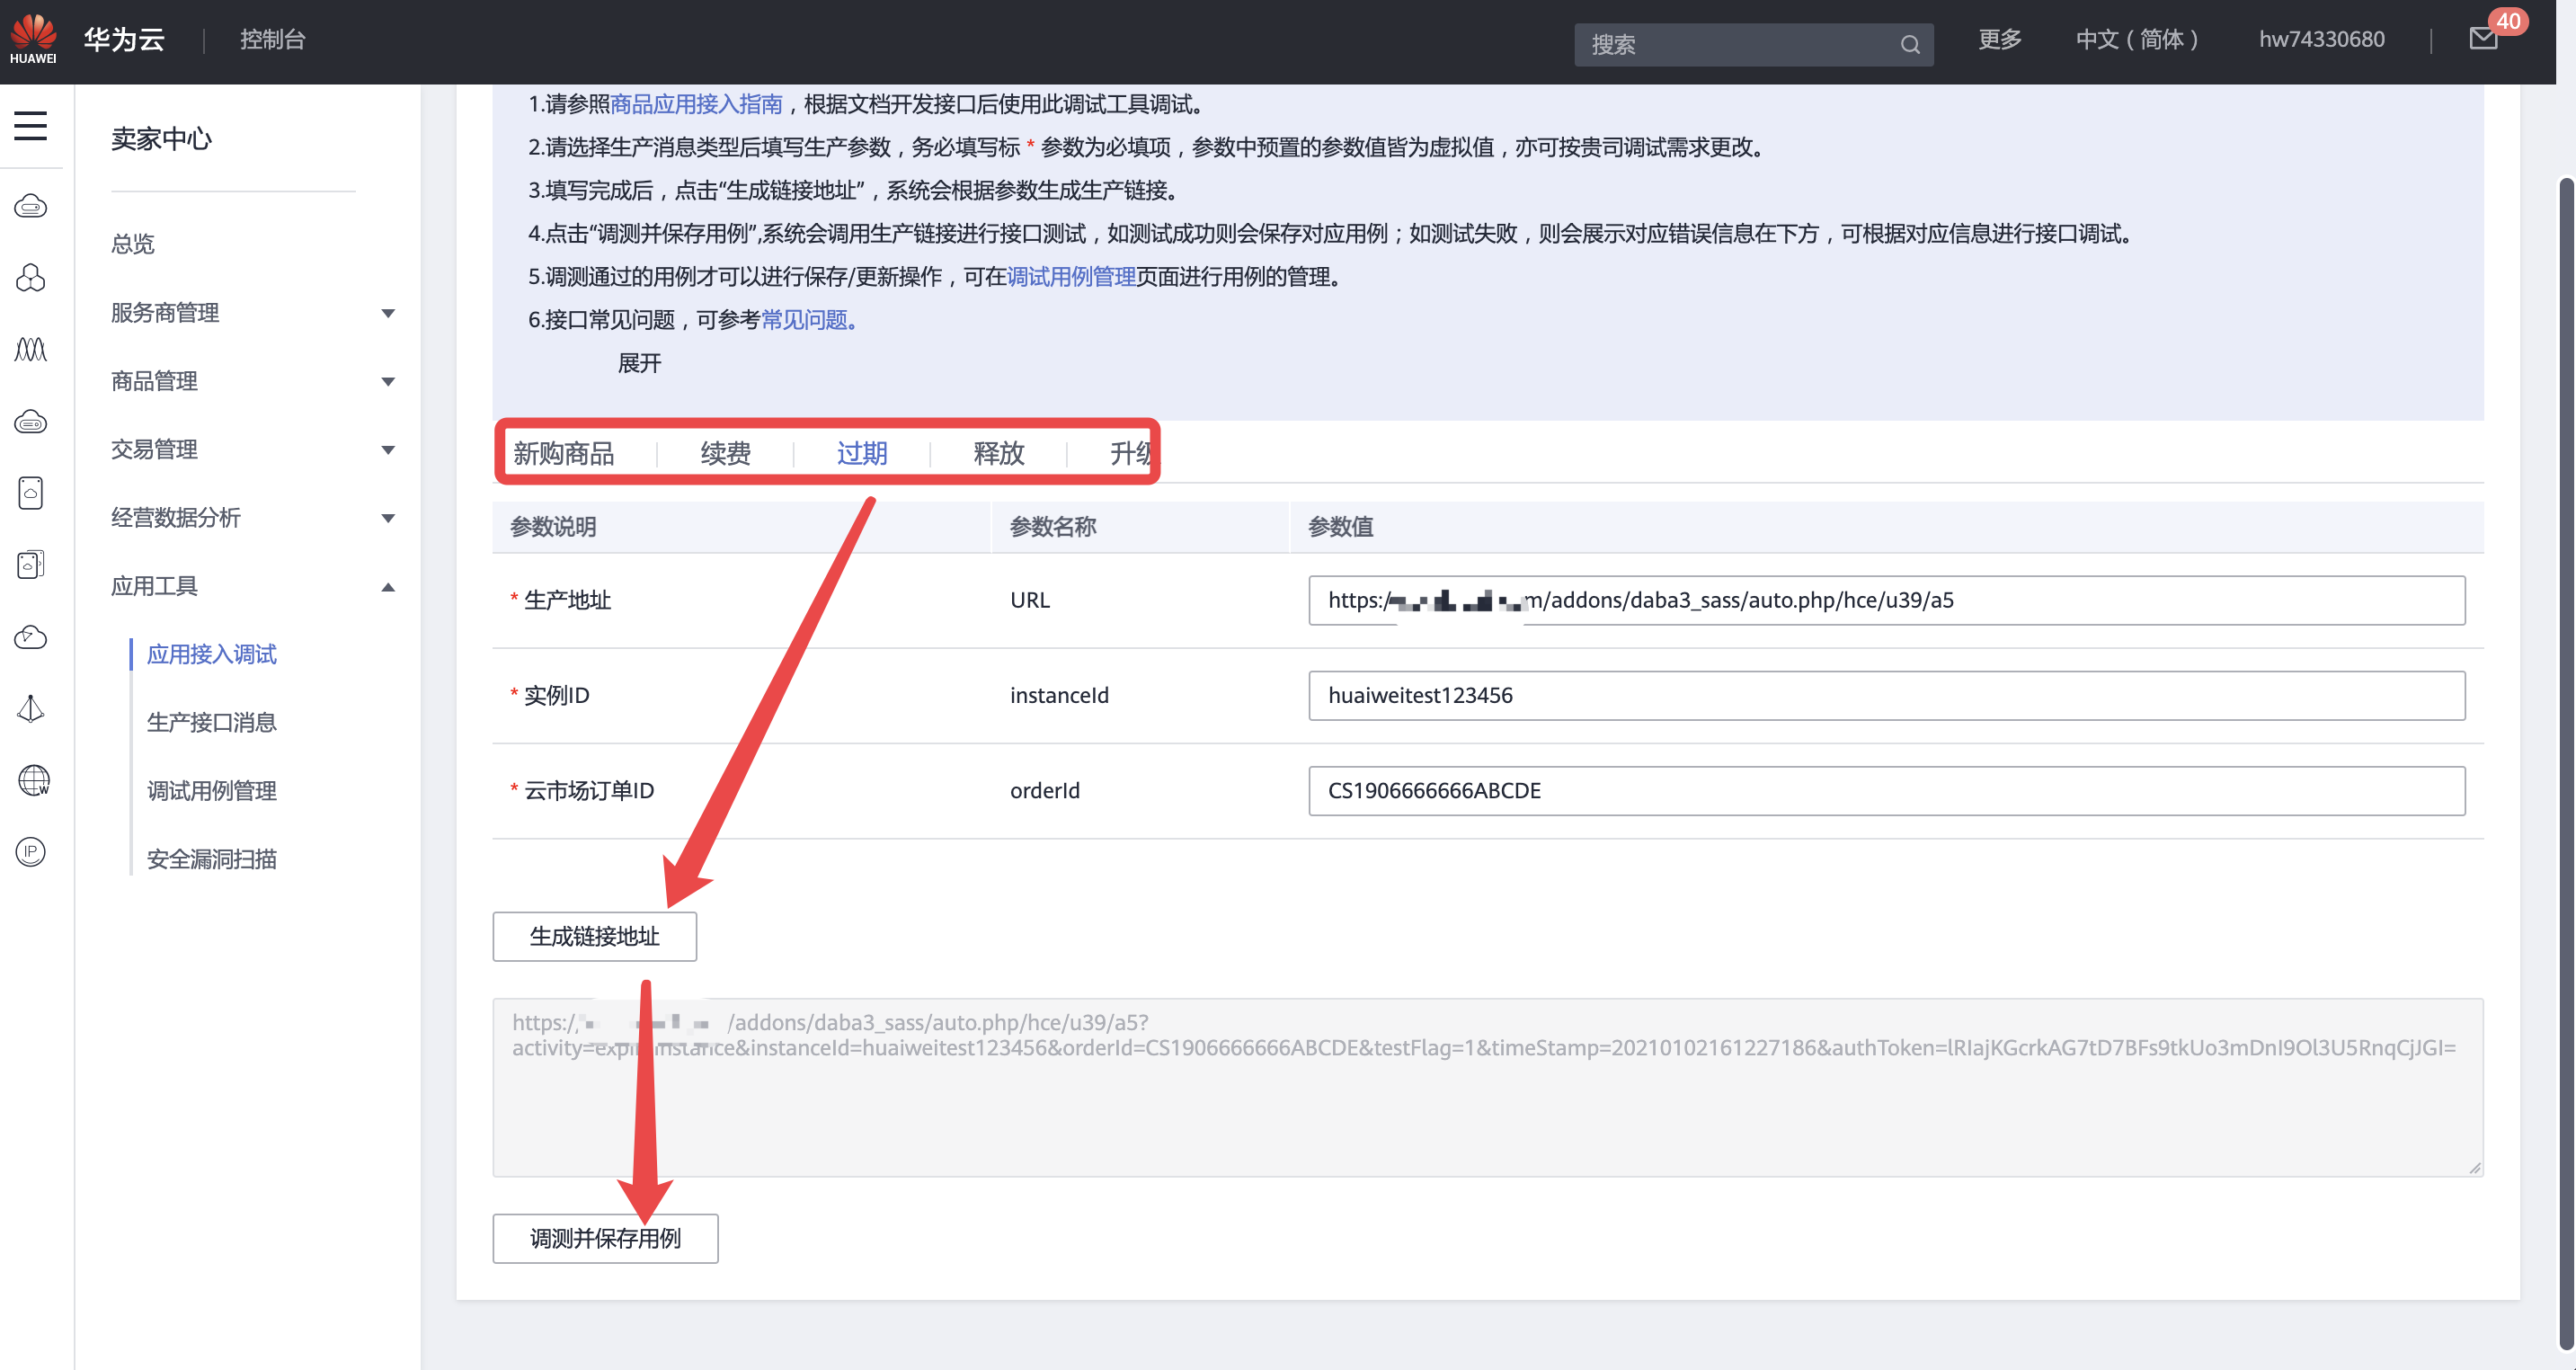2576x1370 pixels.
Task: Click 经营数据分析 menu label
Action: click(x=176, y=518)
